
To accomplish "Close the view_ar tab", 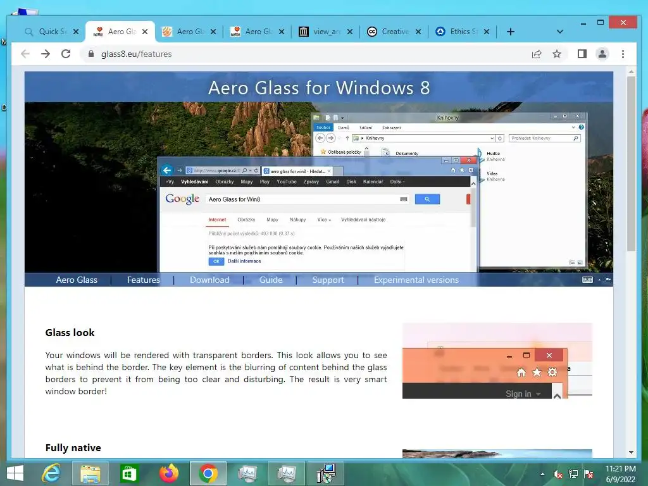I will pos(350,32).
